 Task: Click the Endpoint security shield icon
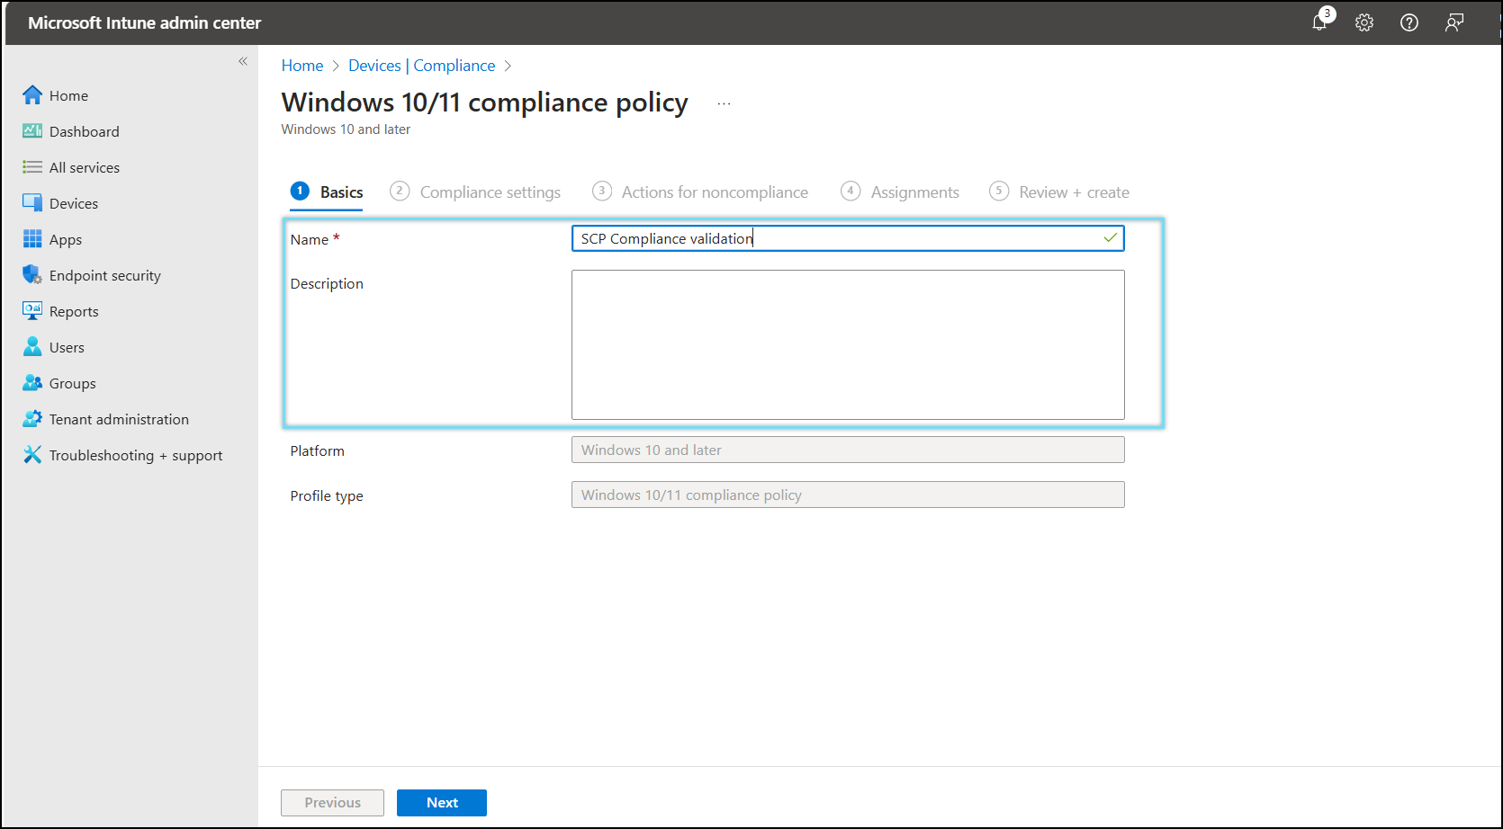[32, 275]
